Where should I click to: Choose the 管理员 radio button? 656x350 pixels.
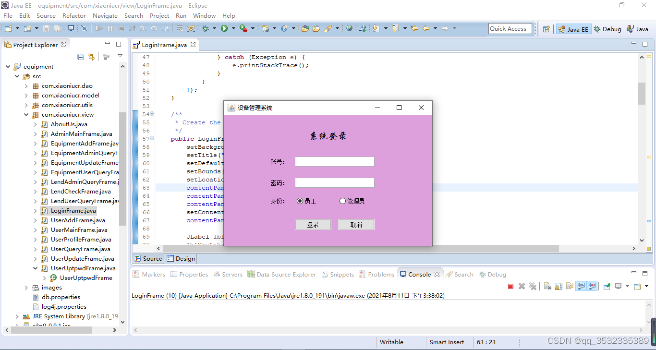pyautogui.click(x=342, y=201)
